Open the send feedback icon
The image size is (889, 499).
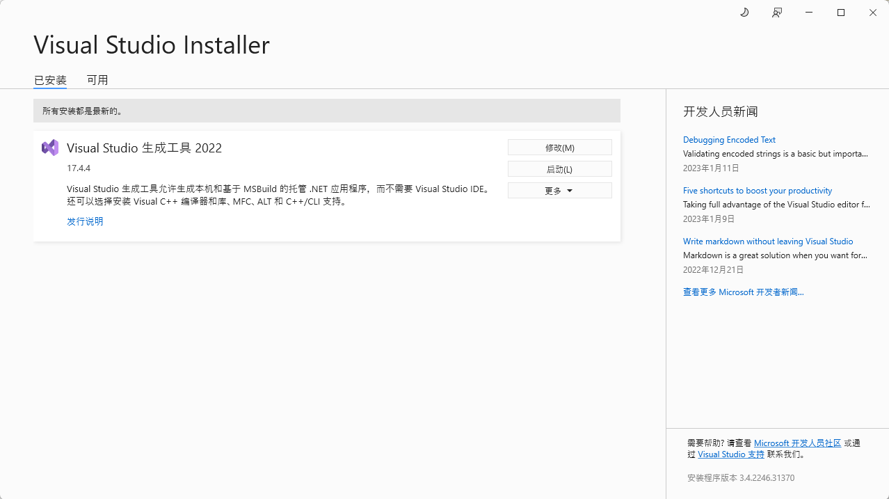[777, 13]
